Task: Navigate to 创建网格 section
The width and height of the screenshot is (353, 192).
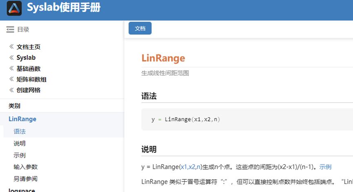Action: (x=29, y=90)
